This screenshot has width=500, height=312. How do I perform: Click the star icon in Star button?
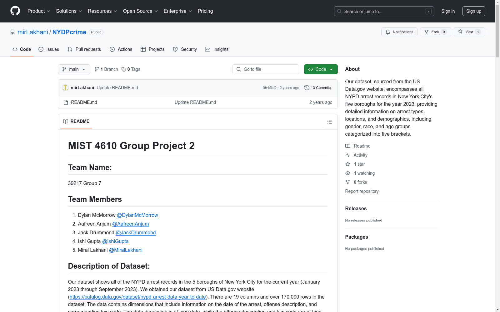click(x=460, y=32)
